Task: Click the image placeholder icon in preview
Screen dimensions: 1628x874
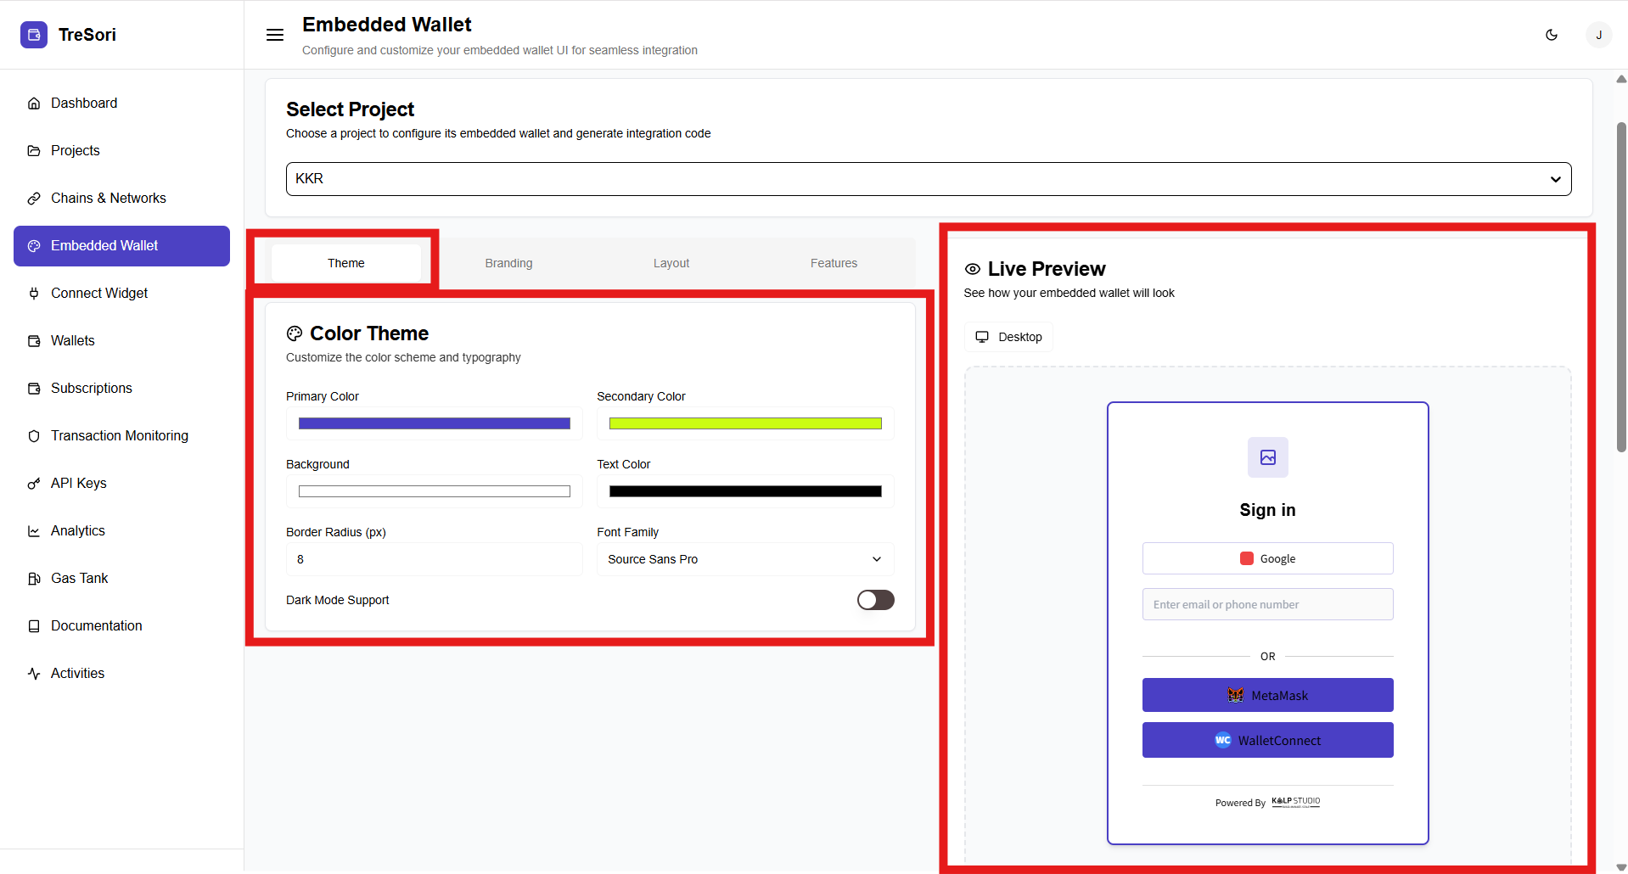Action: (x=1267, y=457)
